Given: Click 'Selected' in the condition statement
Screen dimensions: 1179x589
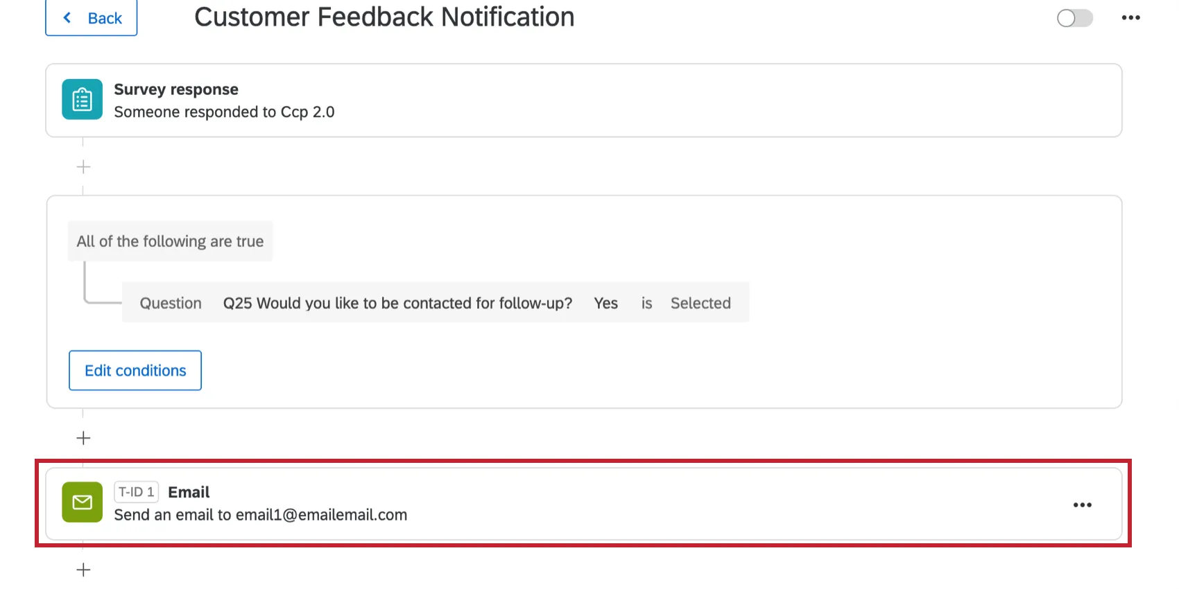Looking at the screenshot, I should (700, 303).
